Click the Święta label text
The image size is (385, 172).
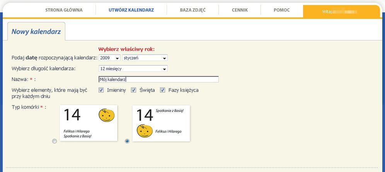click(x=147, y=90)
